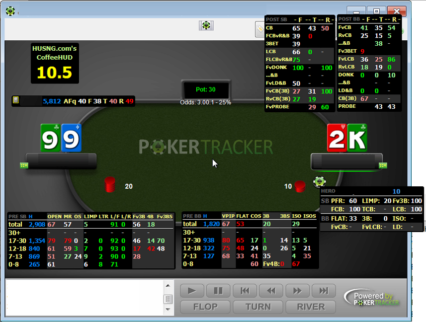Image resolution: width=426 pixels, height=322 pixels.
Task: Click the FvPROBE stat label
Action: (x=277, y=107)
